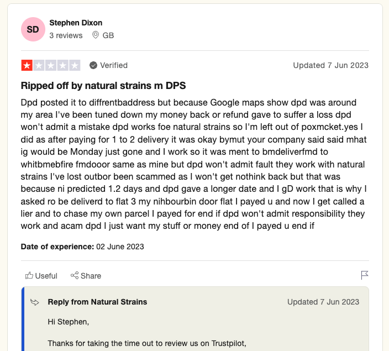Click the location pin icon near GB
Screen dimensions: 389x351
coord(96,35)
